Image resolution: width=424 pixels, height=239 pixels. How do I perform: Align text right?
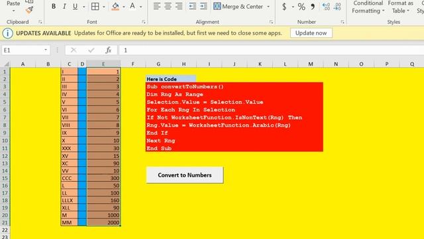pos(179,6)
